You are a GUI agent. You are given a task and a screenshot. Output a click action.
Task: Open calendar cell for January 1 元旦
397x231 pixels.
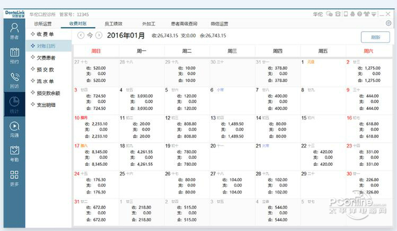tap(323, 73)
